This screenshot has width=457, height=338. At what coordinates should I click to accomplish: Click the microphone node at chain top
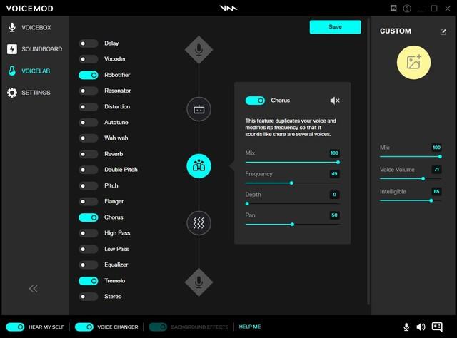click(x=199, y=50)
